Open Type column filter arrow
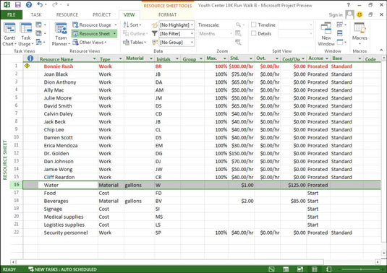 121,58
